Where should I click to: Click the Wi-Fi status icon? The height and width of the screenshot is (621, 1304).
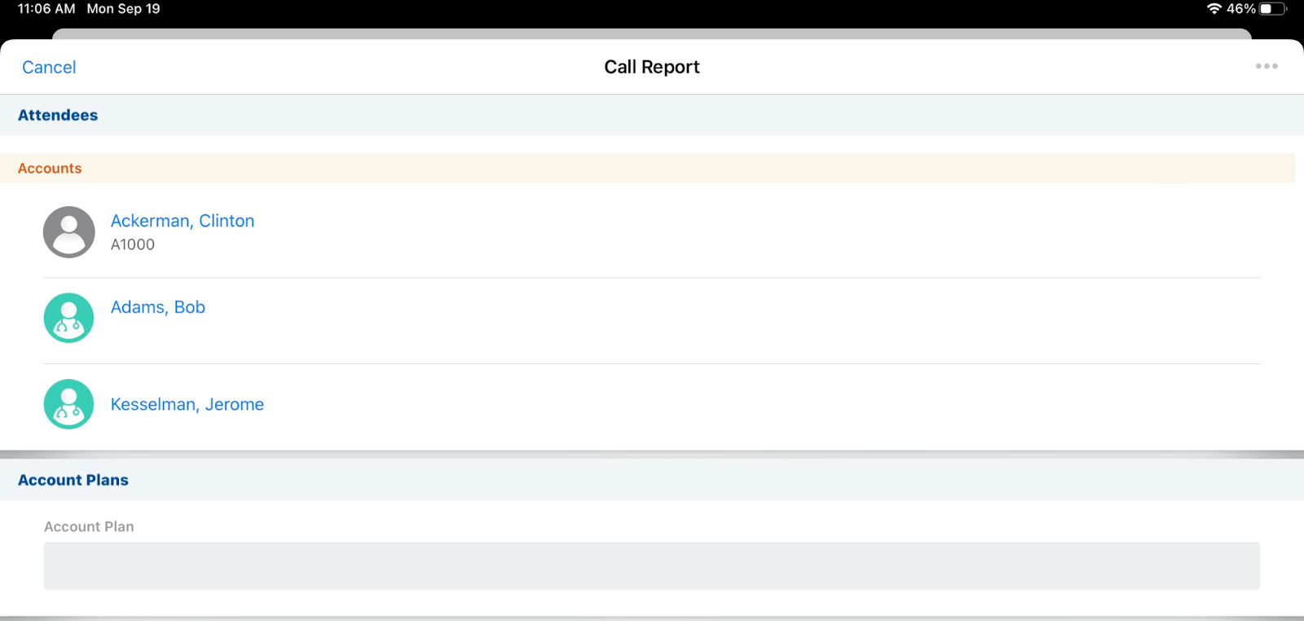(x=1214, y=9)
